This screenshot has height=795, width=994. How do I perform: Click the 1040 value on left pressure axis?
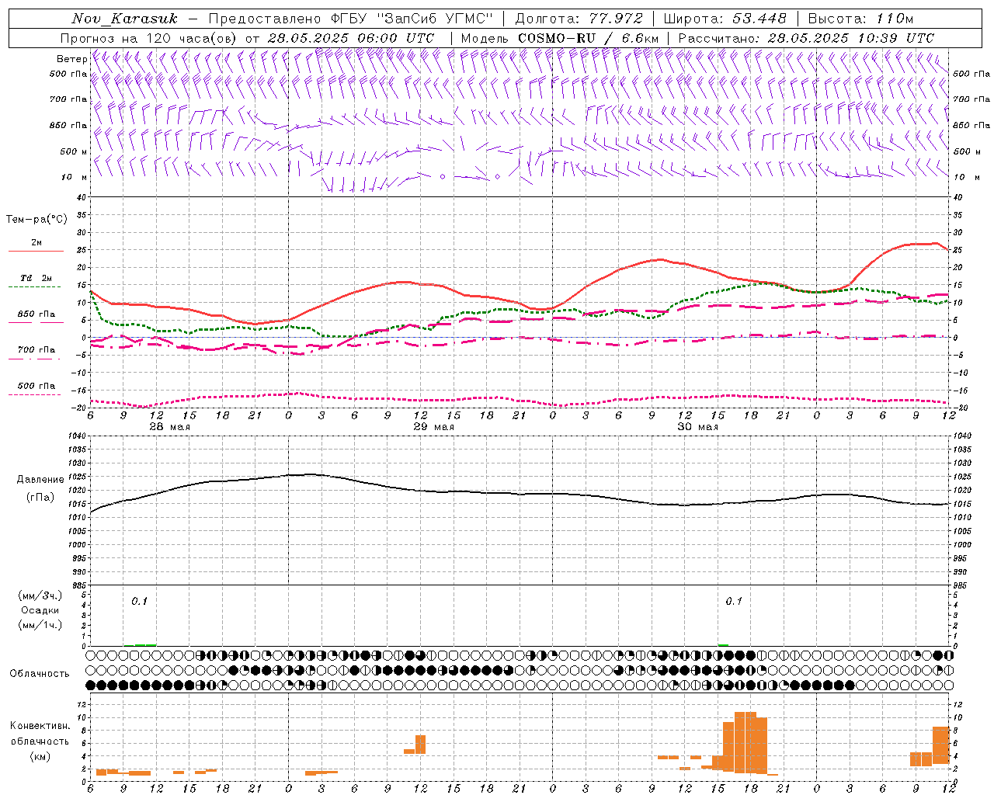[x=75, y=436]
